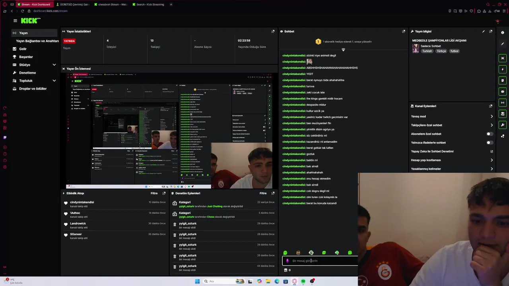Expand the Stüdyo sidebar section
The width and height of the screenshot is (509, 286).
point(54,65)
